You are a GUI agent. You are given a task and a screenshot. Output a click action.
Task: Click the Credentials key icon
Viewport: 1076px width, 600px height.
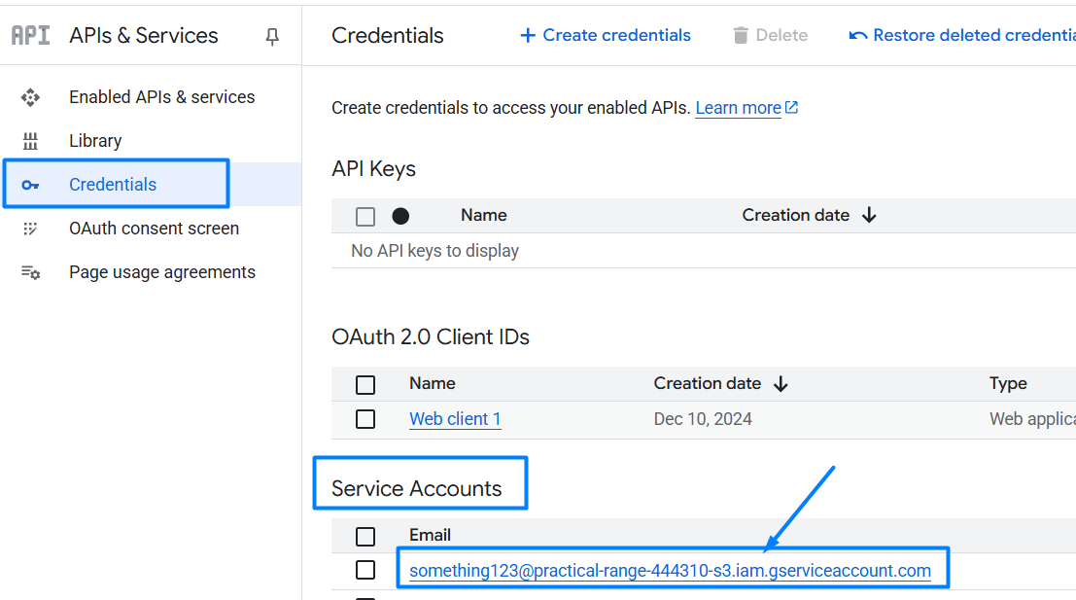click(30, 185)
